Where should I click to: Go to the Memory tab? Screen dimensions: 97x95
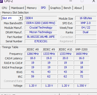pos(32,8)
